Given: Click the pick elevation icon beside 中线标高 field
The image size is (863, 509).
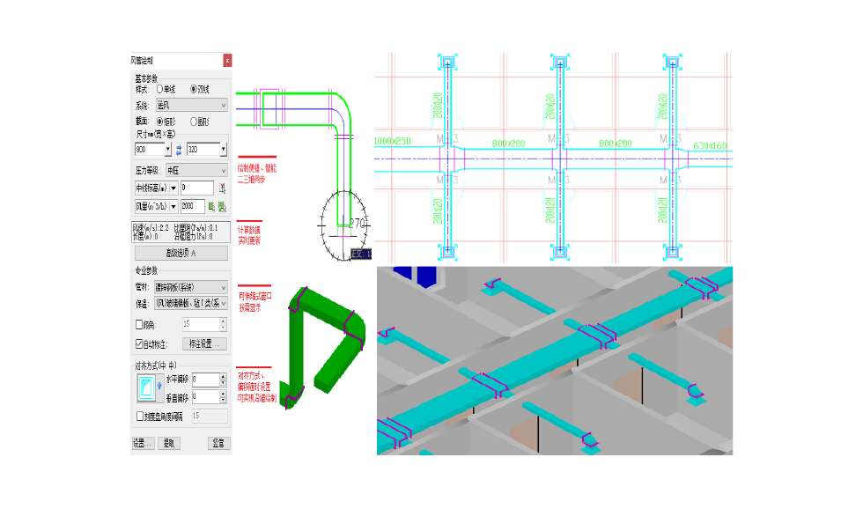Looking at the screenshot, I should 222,188.
